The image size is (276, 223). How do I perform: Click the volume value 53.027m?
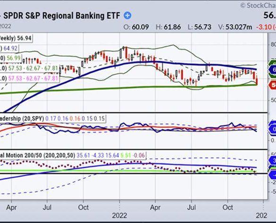[x=239, y=27]
